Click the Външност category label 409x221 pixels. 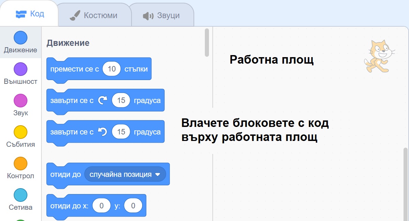point(20,81)
